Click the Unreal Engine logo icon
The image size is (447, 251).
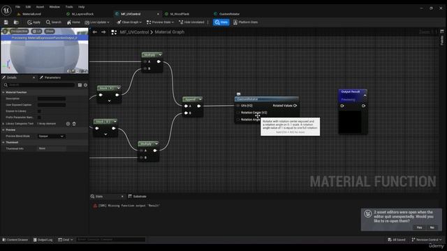(6, 10)
